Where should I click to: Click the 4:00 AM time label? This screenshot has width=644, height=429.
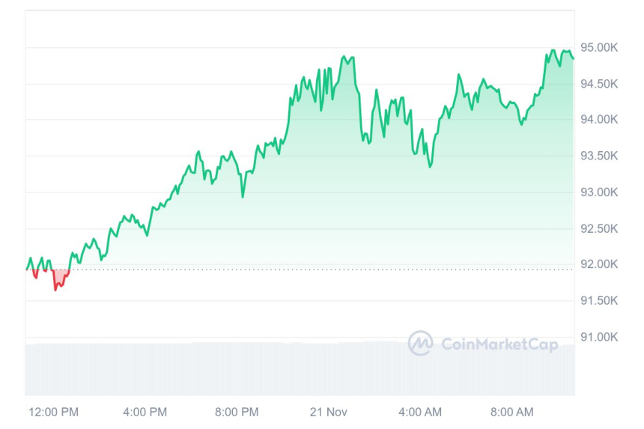click(420, 412)
